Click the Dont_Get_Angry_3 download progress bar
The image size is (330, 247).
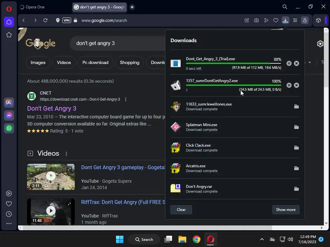[234, 63]
